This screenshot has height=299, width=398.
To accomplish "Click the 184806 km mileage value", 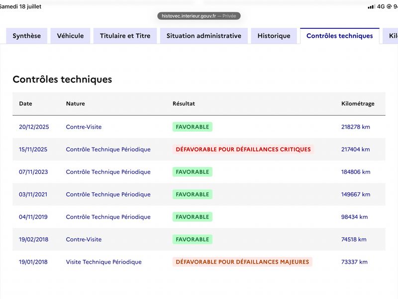I will (356, 172).
